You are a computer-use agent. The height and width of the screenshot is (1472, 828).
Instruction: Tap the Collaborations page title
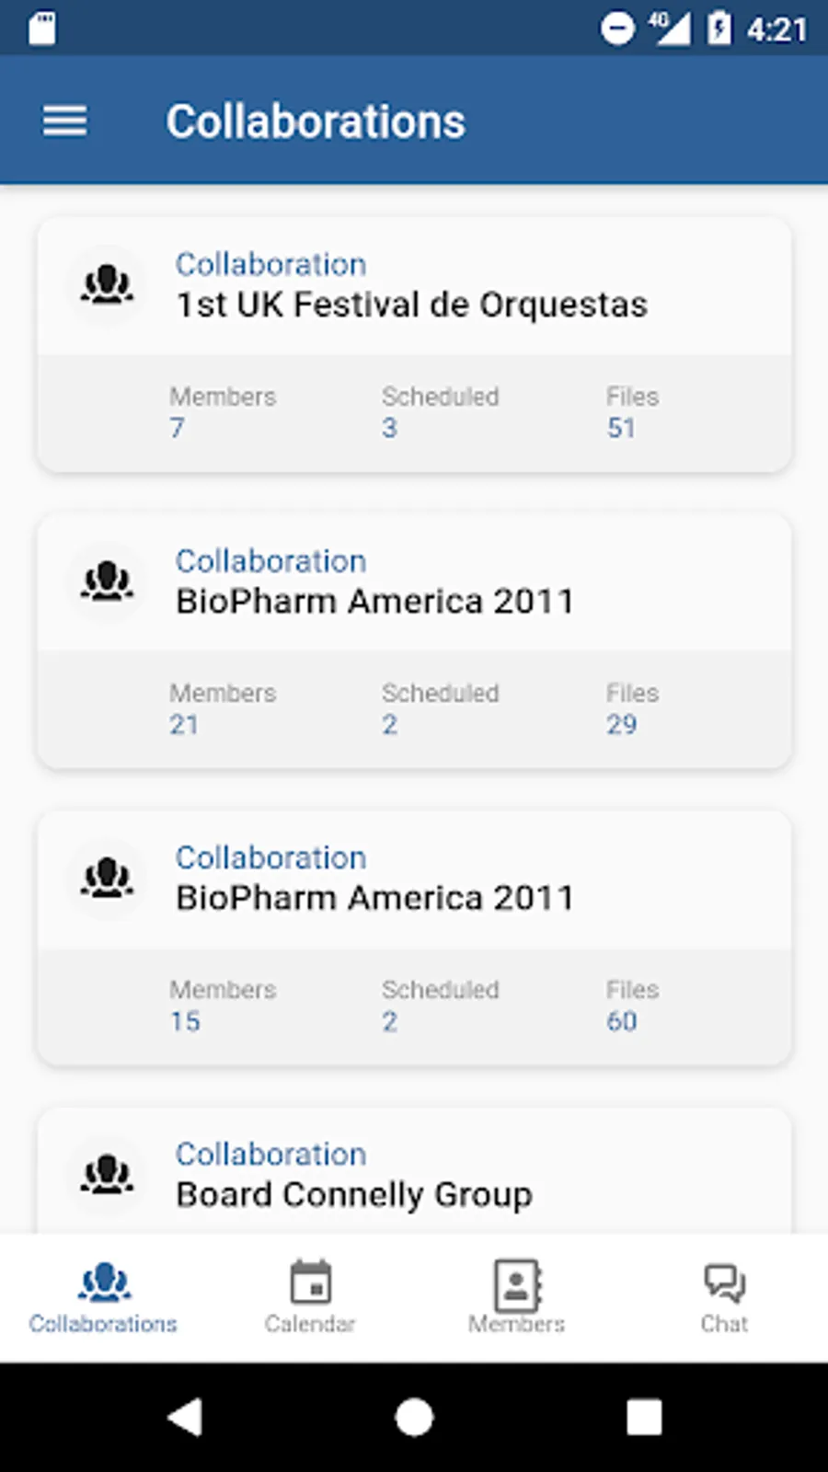click(x=316, y=121)
